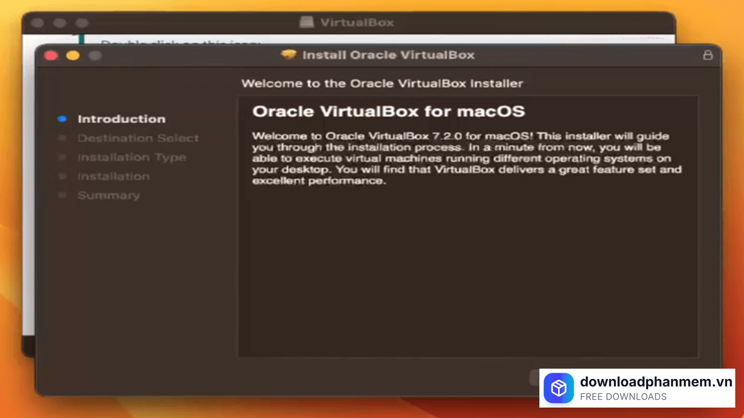Select the Installation step in sidebar
Viewport: 744px width, 418px height.
click(113, 176)
